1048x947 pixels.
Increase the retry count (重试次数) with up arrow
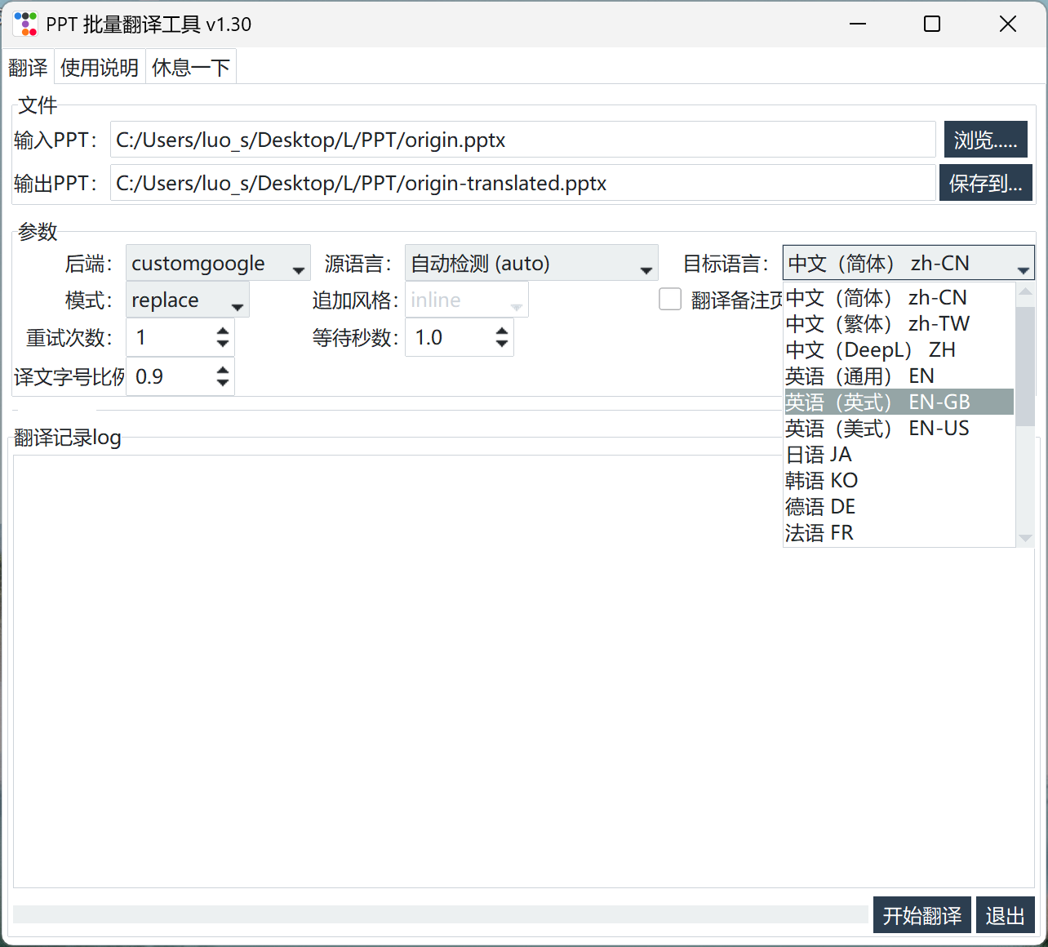(223, 331)
